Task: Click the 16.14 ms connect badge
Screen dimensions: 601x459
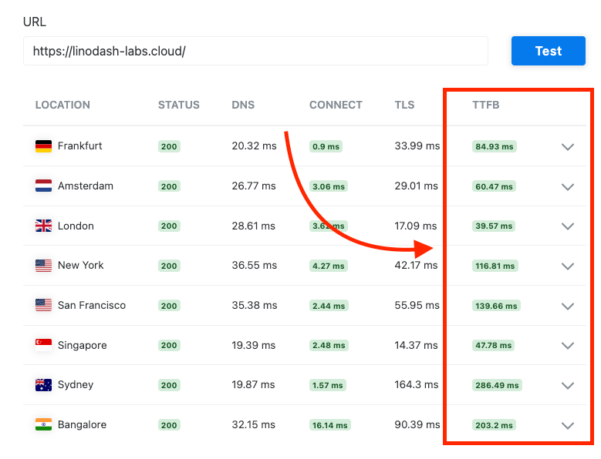Action: click(x=330, y=425)
